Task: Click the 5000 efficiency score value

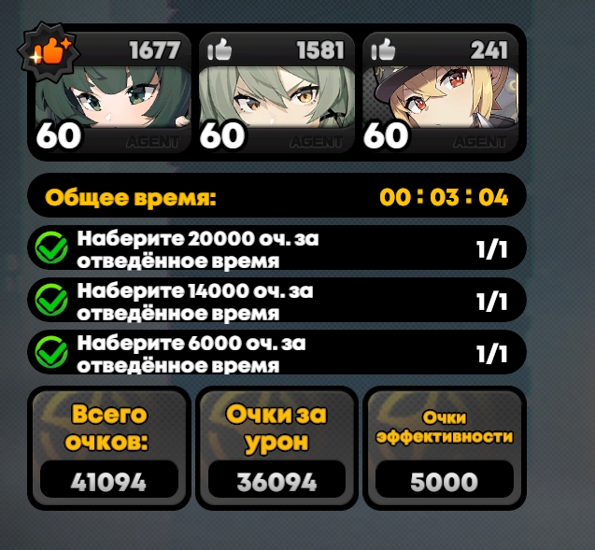Action: tap(444, 482)
